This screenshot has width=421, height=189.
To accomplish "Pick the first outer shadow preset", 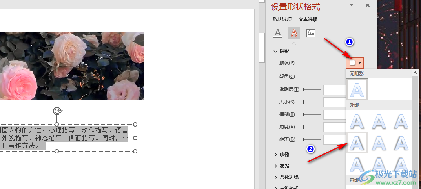I will 357,121.
